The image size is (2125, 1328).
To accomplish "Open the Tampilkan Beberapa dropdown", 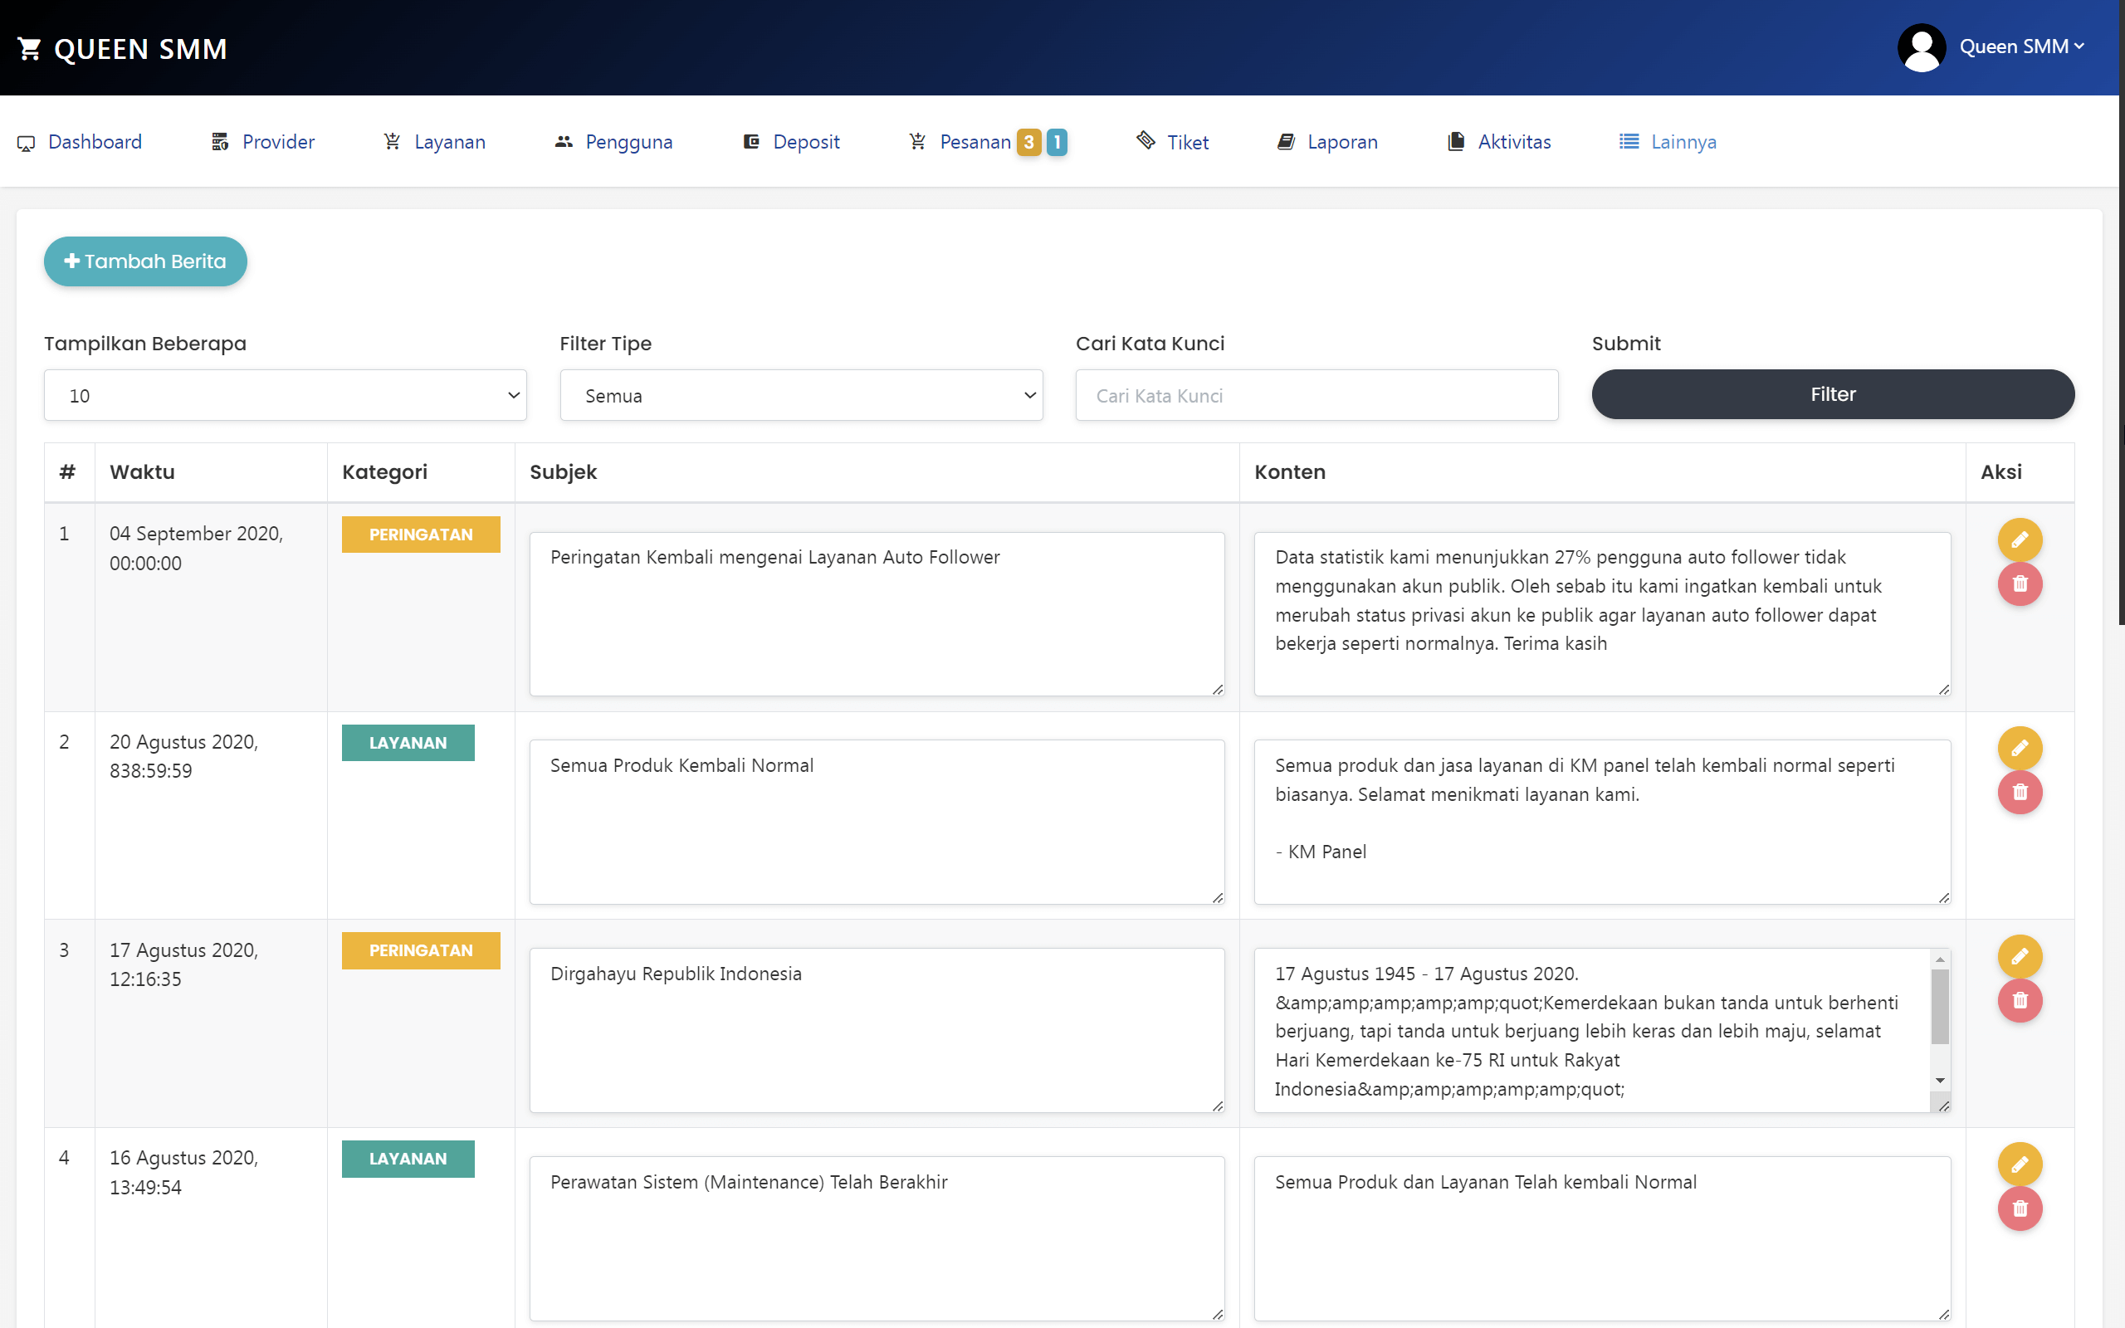I will (285, 395).
